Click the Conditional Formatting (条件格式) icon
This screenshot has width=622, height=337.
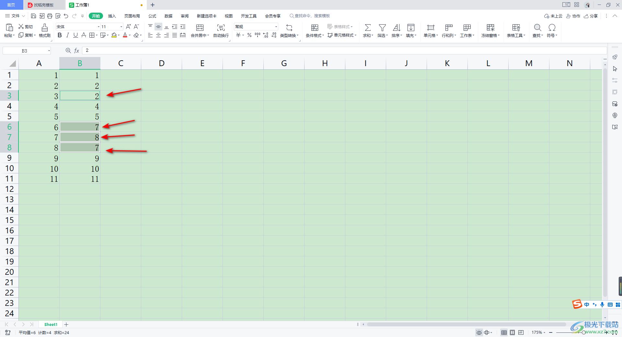(x=315, y=28)
